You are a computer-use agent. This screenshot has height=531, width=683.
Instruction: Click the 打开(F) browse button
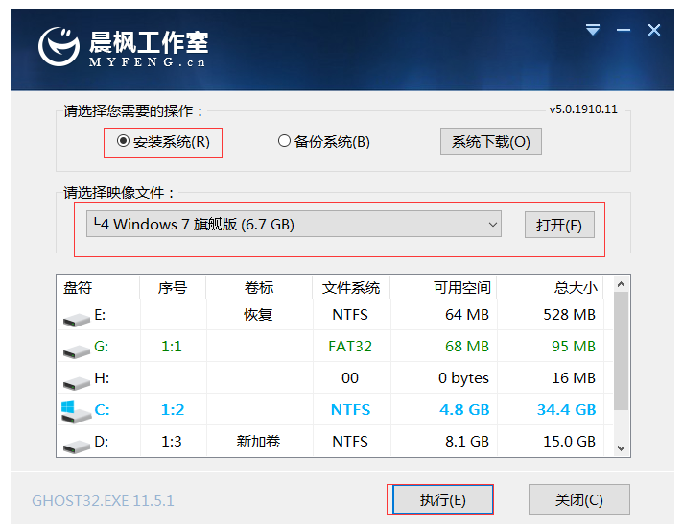[559, 226]
